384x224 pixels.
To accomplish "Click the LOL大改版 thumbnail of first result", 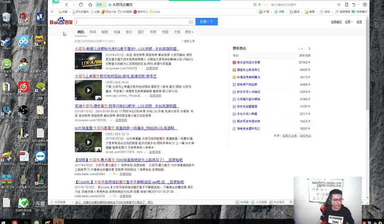I will [88, 61].
